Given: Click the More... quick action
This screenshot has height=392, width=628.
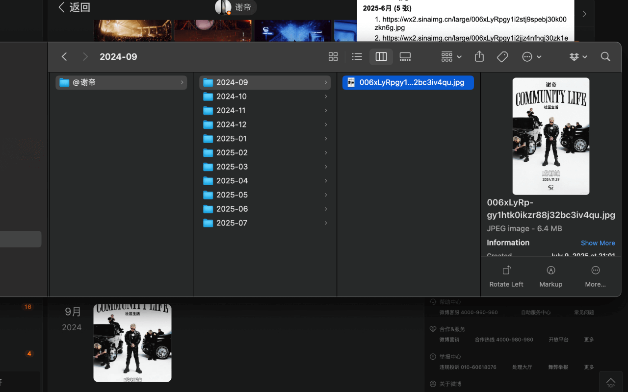Looking at the screenshot, I should (595, 276).
